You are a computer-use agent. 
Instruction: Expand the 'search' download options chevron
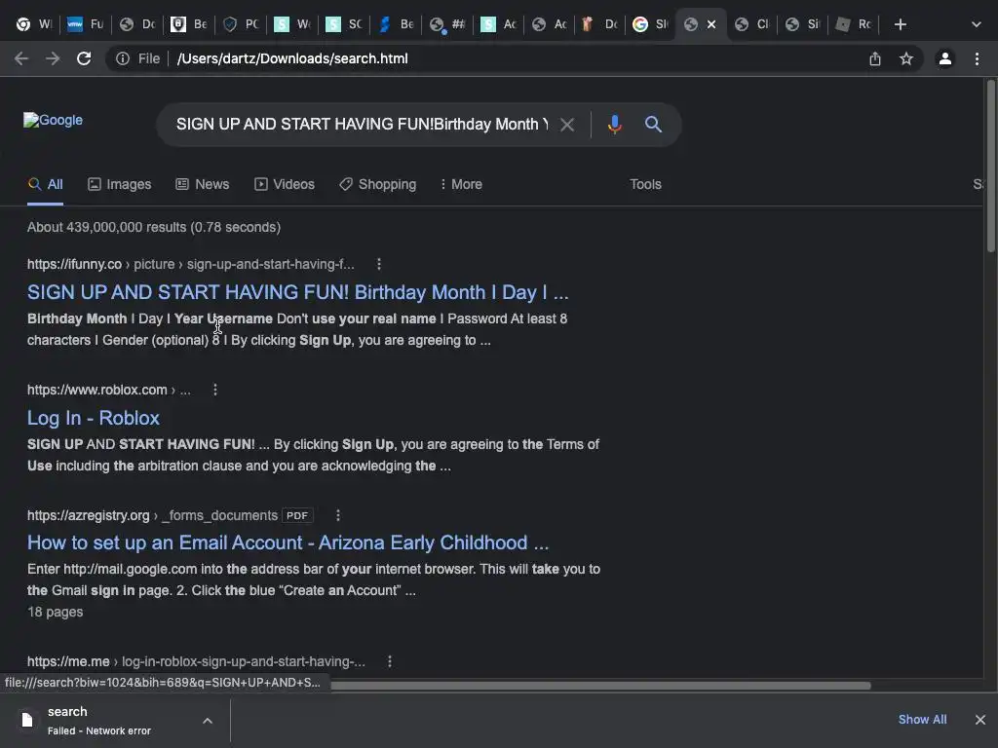click(x=208, y=721)
